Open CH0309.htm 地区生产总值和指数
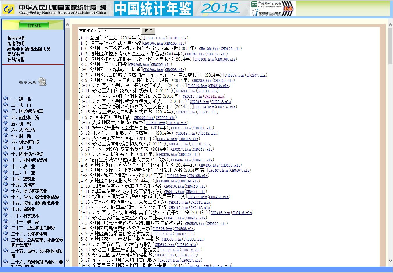 click(143, 118)
